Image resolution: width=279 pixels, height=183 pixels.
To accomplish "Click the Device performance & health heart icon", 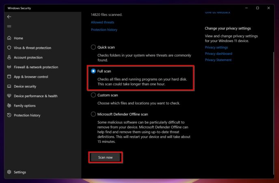I will click(9, 96).
